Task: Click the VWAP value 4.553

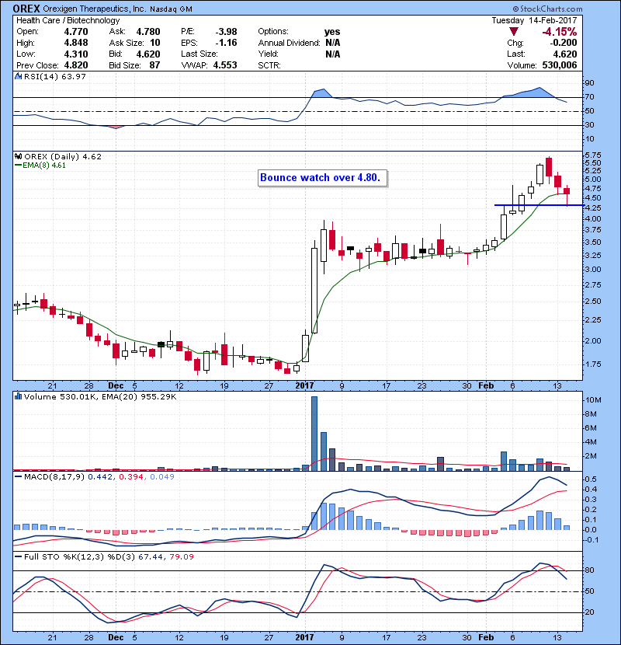Action: pos(225,65)
